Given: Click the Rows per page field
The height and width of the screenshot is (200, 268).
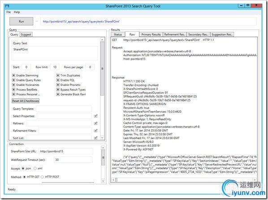Looking at the screenshot, I should pos(90,67).
